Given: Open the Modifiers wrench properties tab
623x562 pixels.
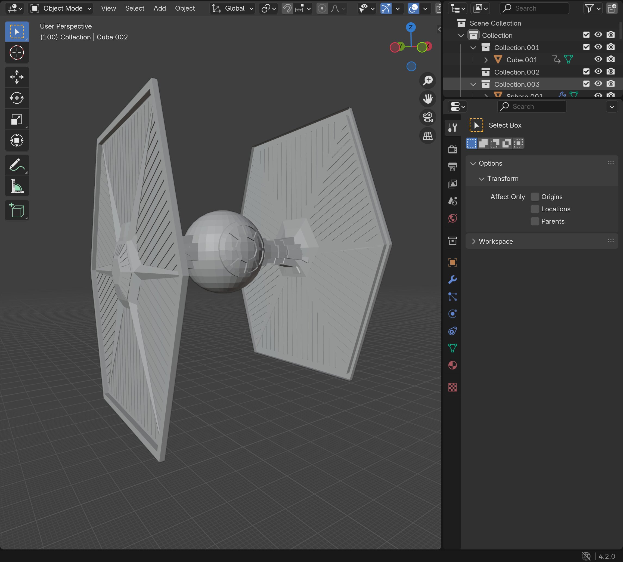Looking at the screenshot, I should tap(452, 280).
